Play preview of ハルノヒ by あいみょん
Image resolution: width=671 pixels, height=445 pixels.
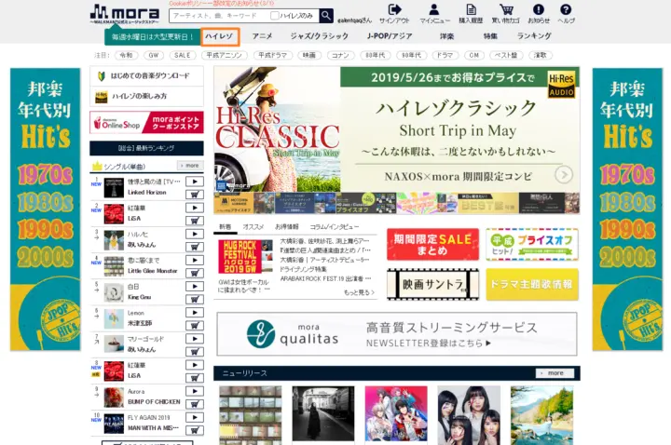pyautogui.click(x=194, y=234)
